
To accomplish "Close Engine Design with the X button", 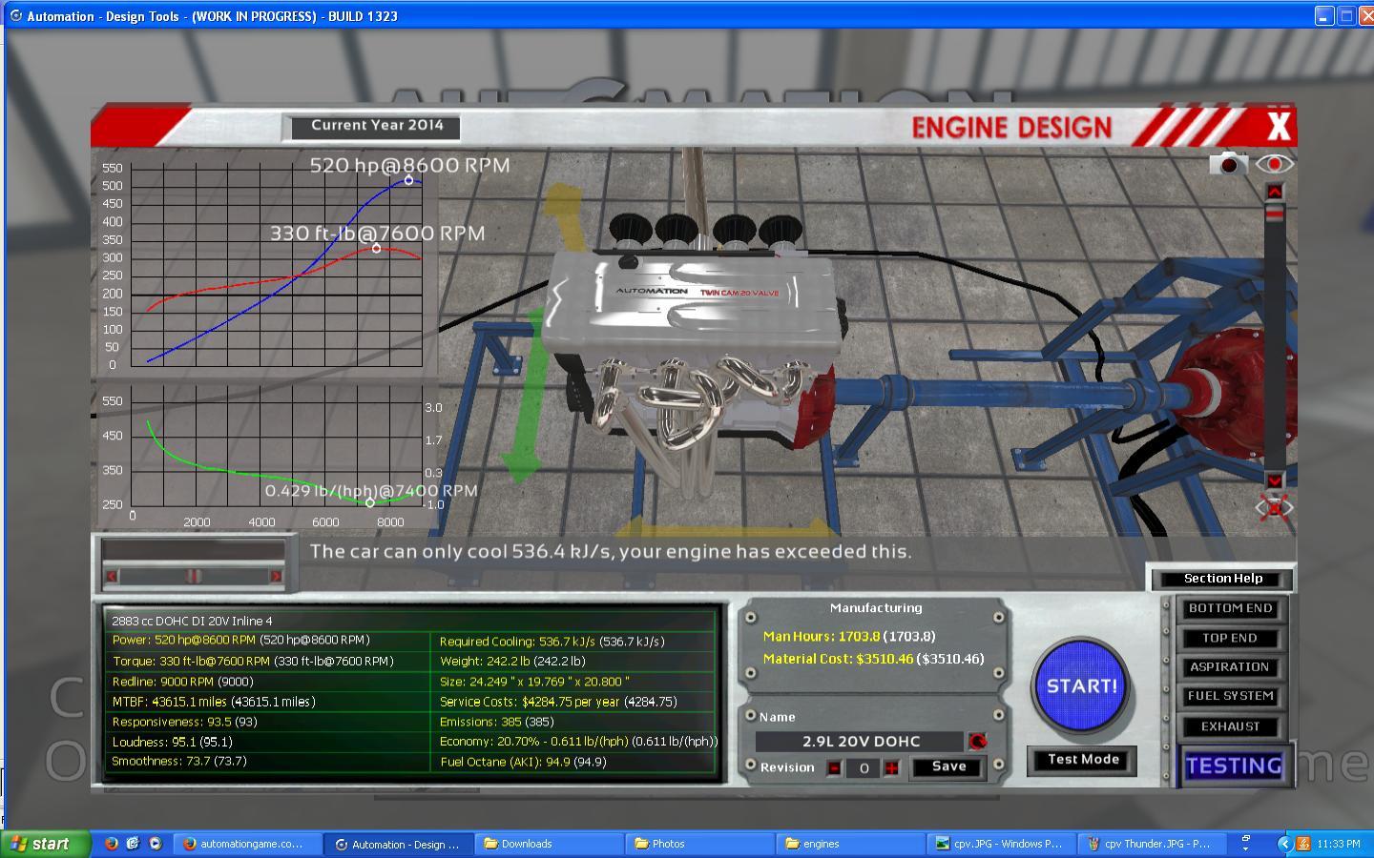I will point(1278,126).
